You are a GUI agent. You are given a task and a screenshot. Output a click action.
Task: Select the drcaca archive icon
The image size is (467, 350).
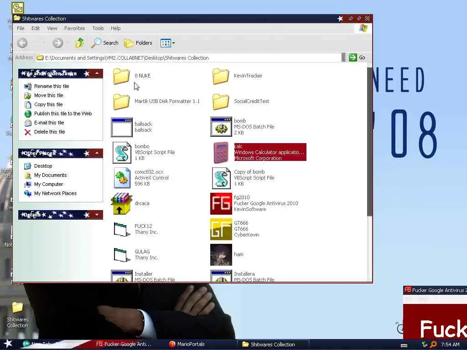pyautogui.click(x=121, y=203)
